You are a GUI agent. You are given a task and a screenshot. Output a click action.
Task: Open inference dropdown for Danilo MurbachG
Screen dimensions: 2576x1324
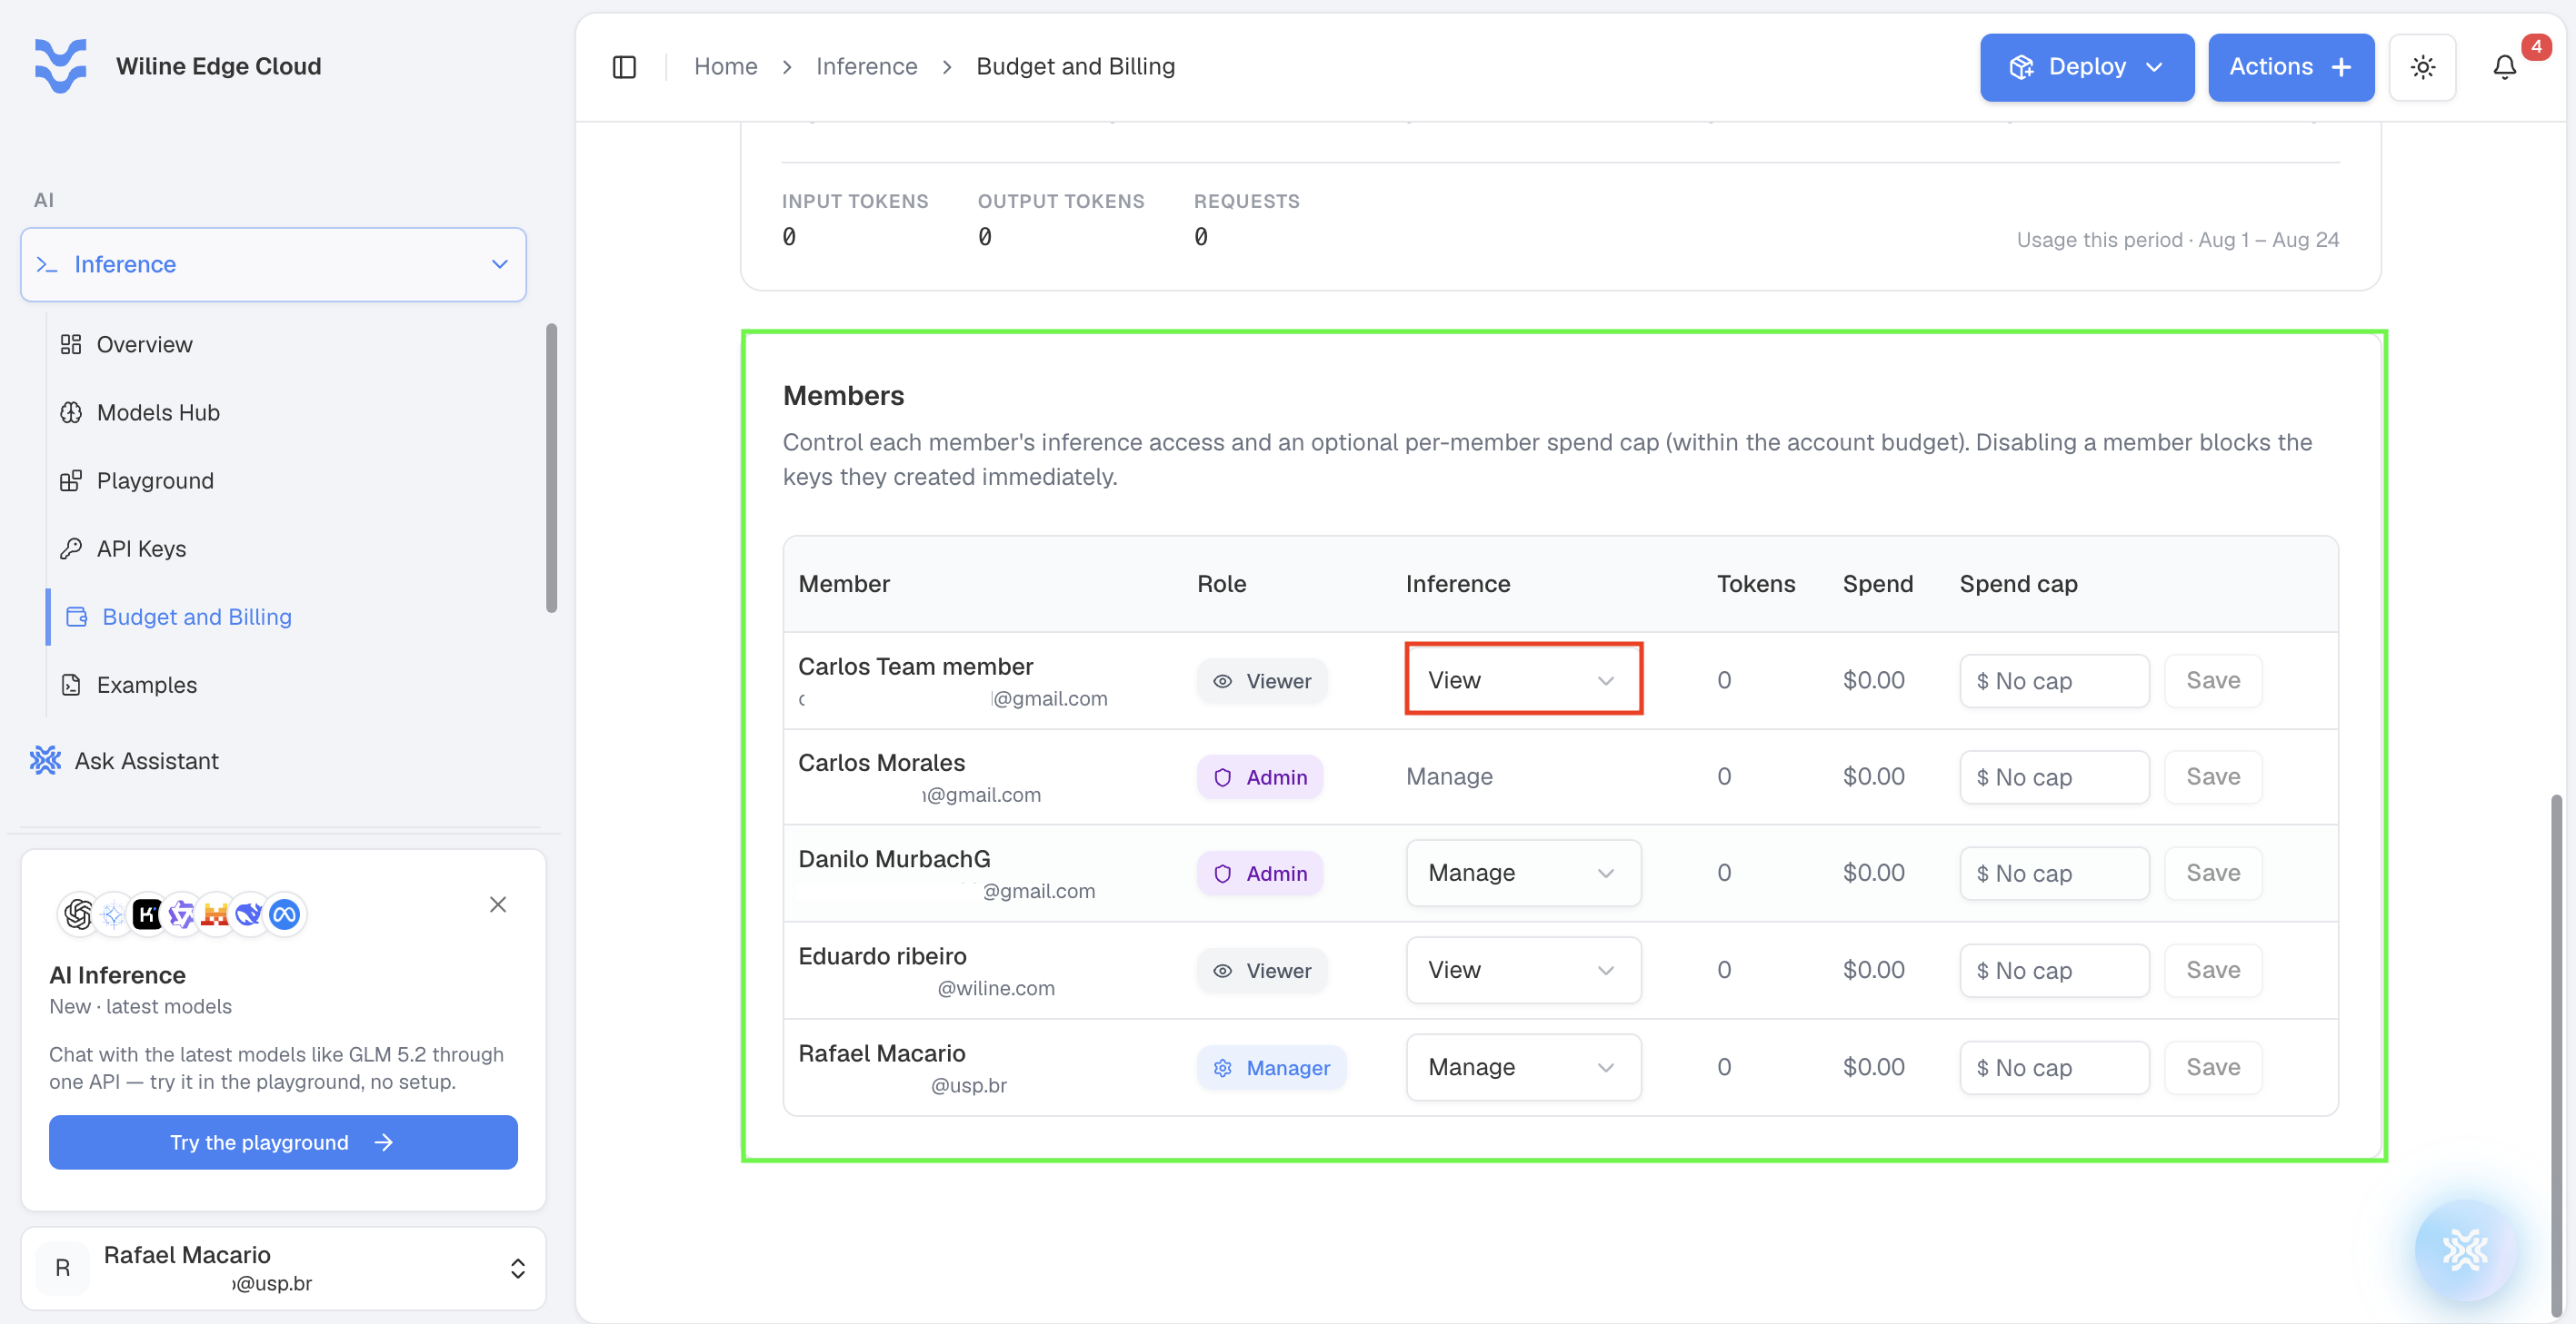tap(1523, 874)
